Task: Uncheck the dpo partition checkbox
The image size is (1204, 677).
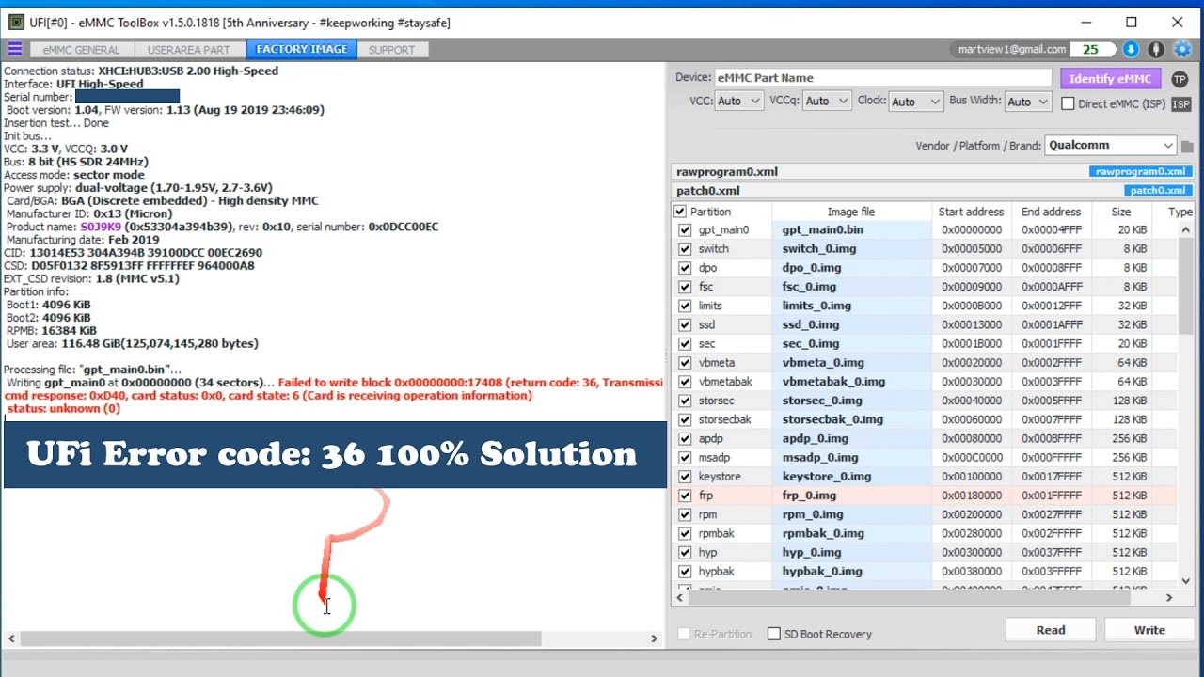Action: [685, 268]
